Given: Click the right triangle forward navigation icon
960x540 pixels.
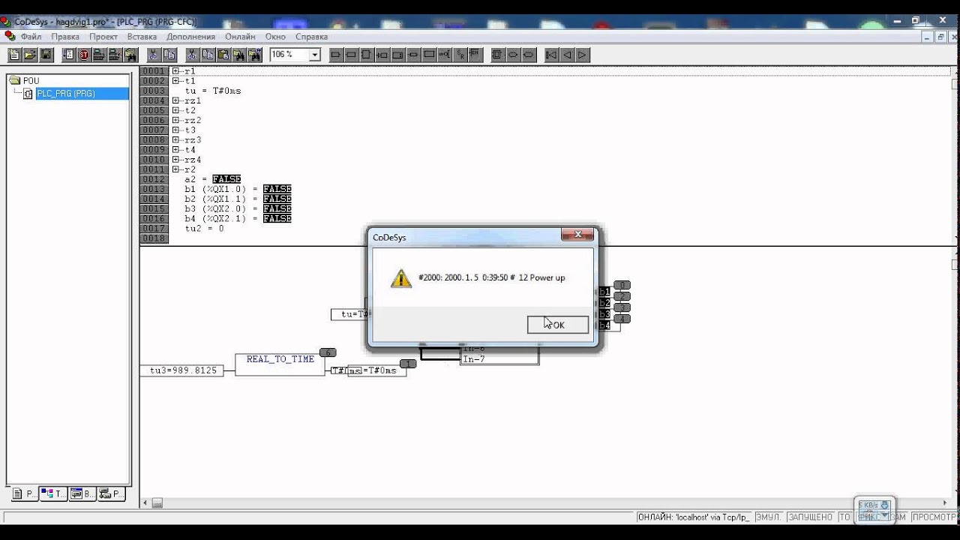Looking at the screenshot, I should [x=583, y=55].
